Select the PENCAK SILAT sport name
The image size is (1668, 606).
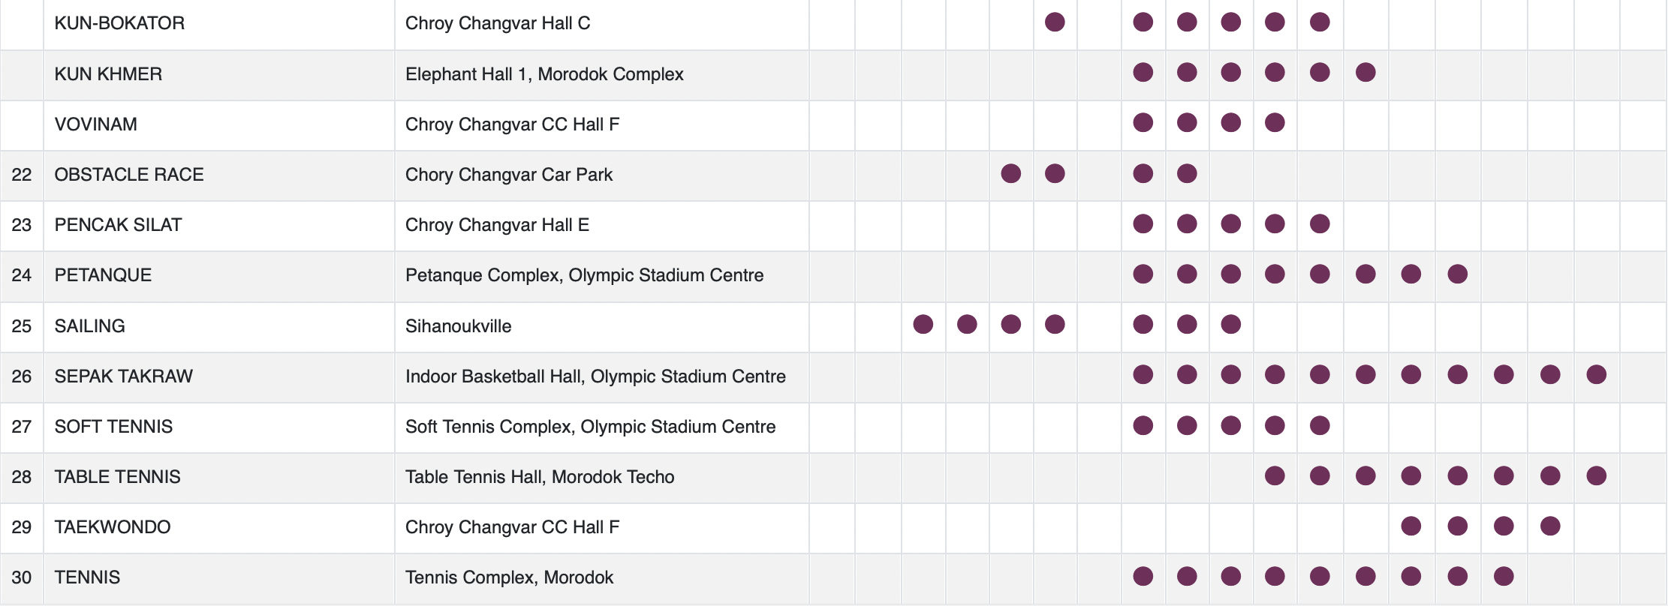point(118,225)
